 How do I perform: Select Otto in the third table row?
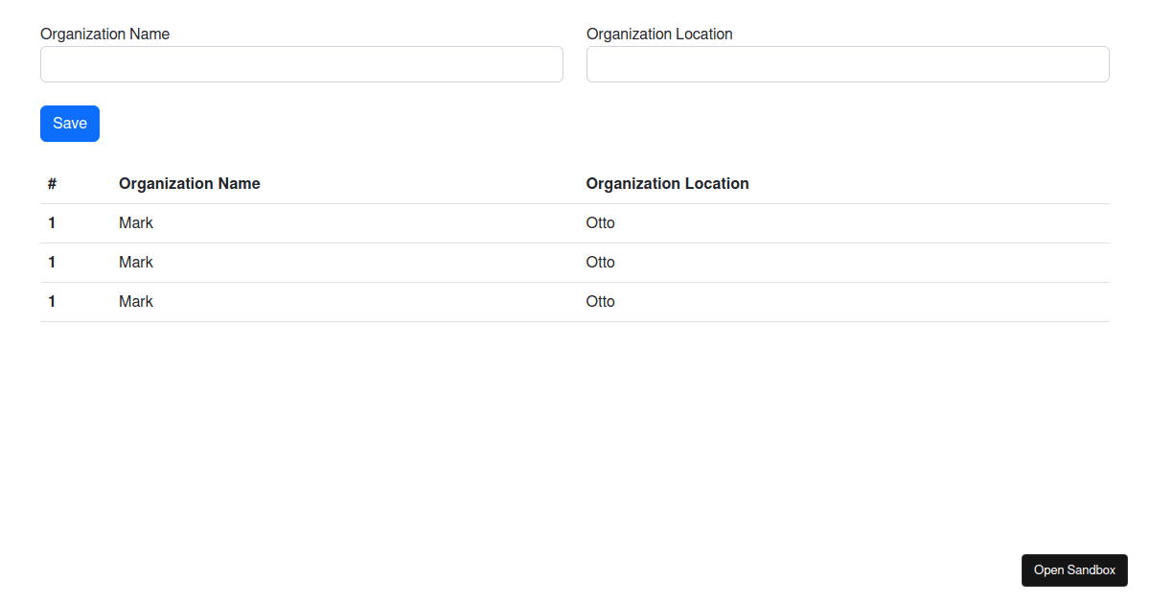coord(600,301)
